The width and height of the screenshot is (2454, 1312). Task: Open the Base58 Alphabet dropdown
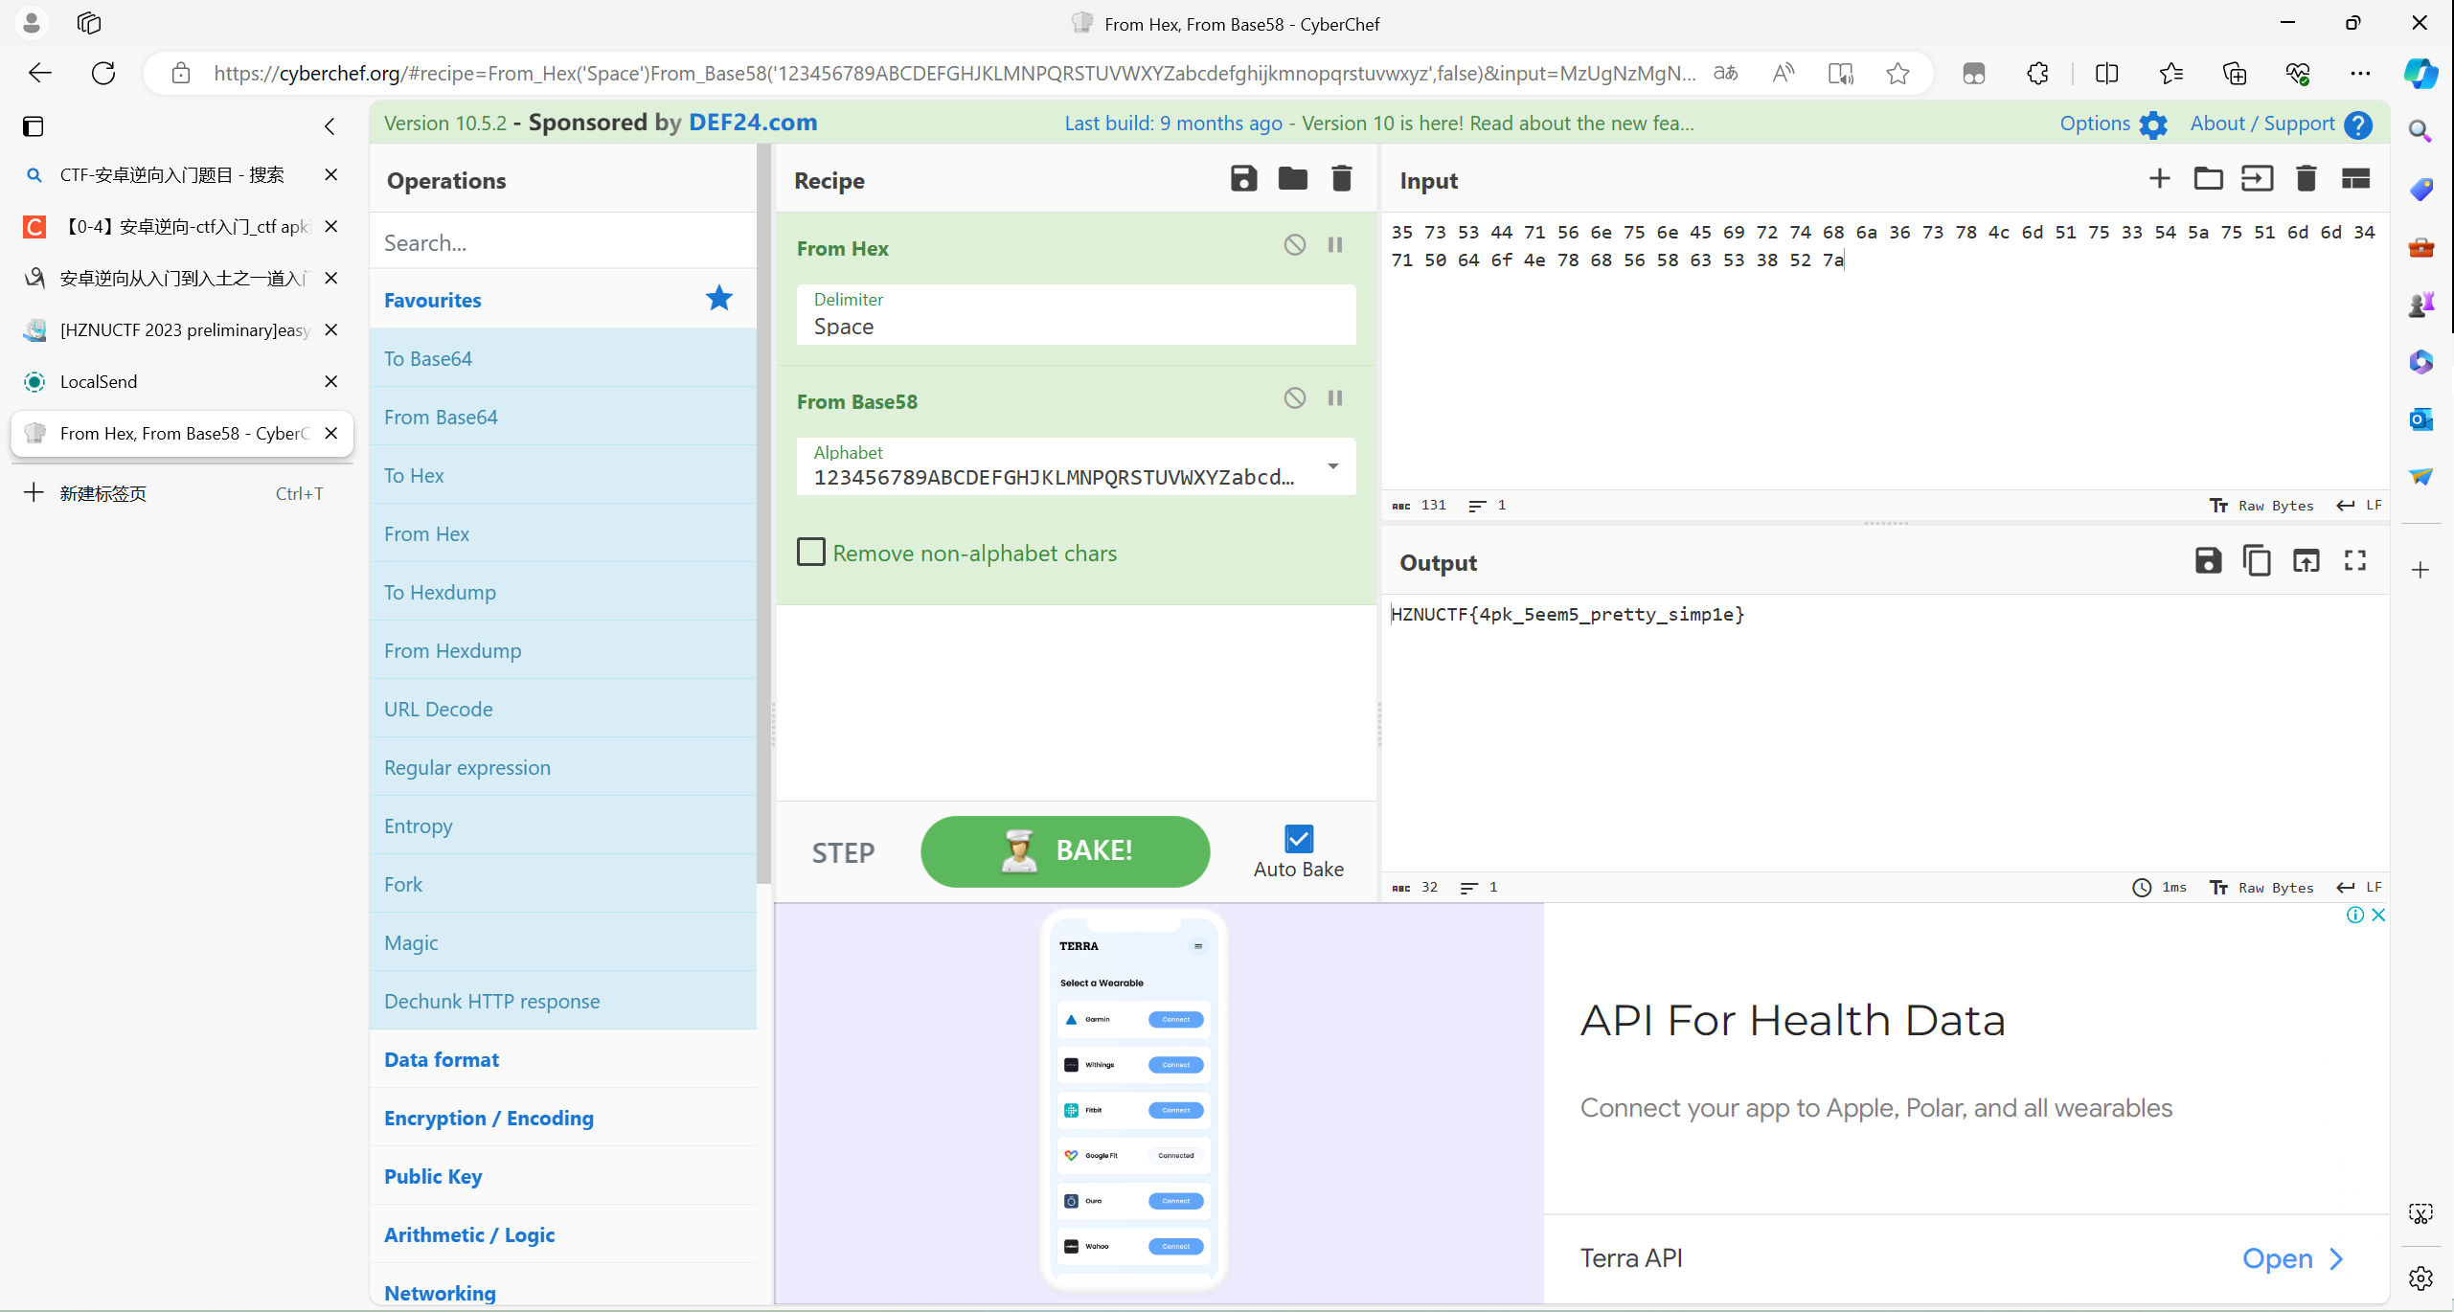pos(1076,466)
